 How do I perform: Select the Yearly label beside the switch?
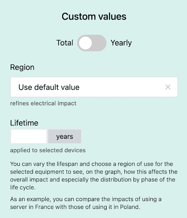click(x=121, y=43)
